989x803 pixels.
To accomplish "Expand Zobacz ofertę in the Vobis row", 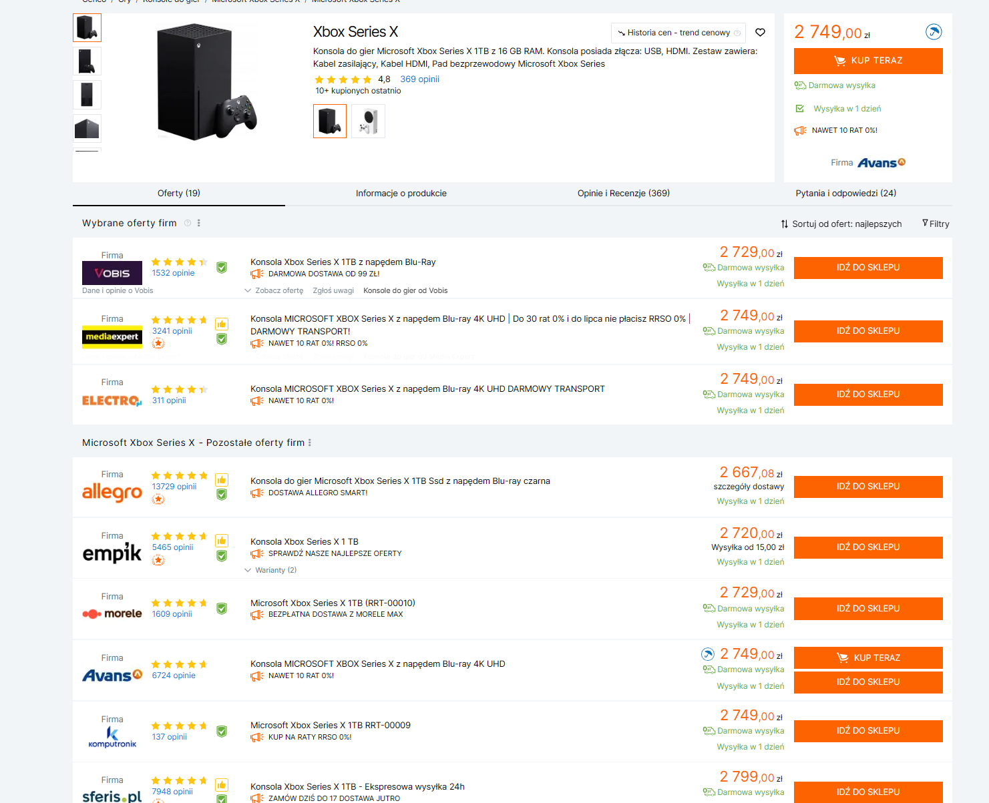I will coord(274,290).
